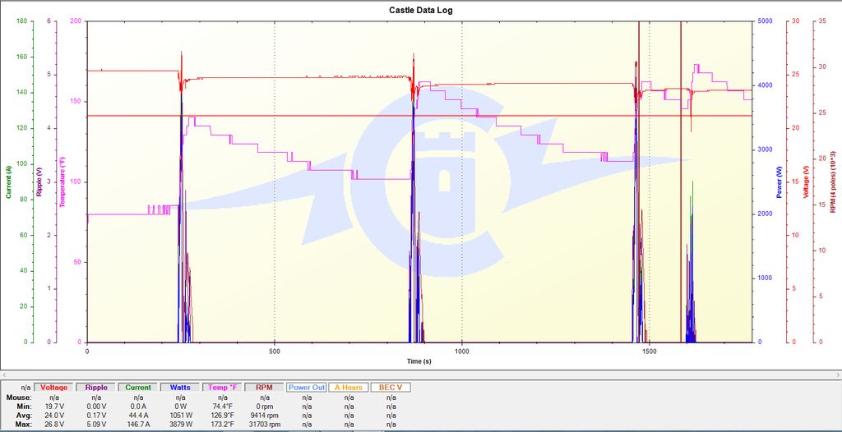
Task: Toggle the RPM series button
Action: point(265,387)
